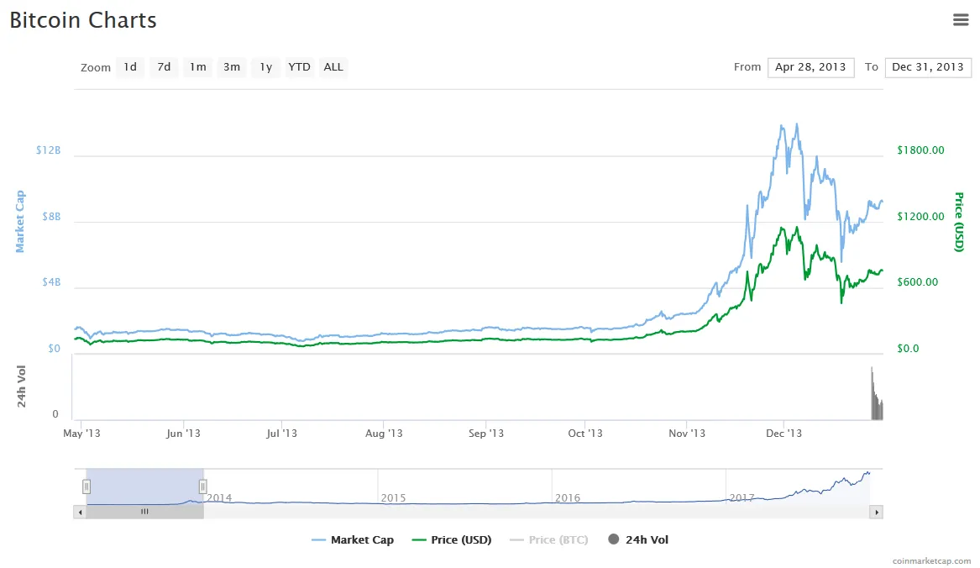Toggle the 24h Vol series legend
Image resolution: width=980 pixels, height=568 pixels.
click(638, 539)
